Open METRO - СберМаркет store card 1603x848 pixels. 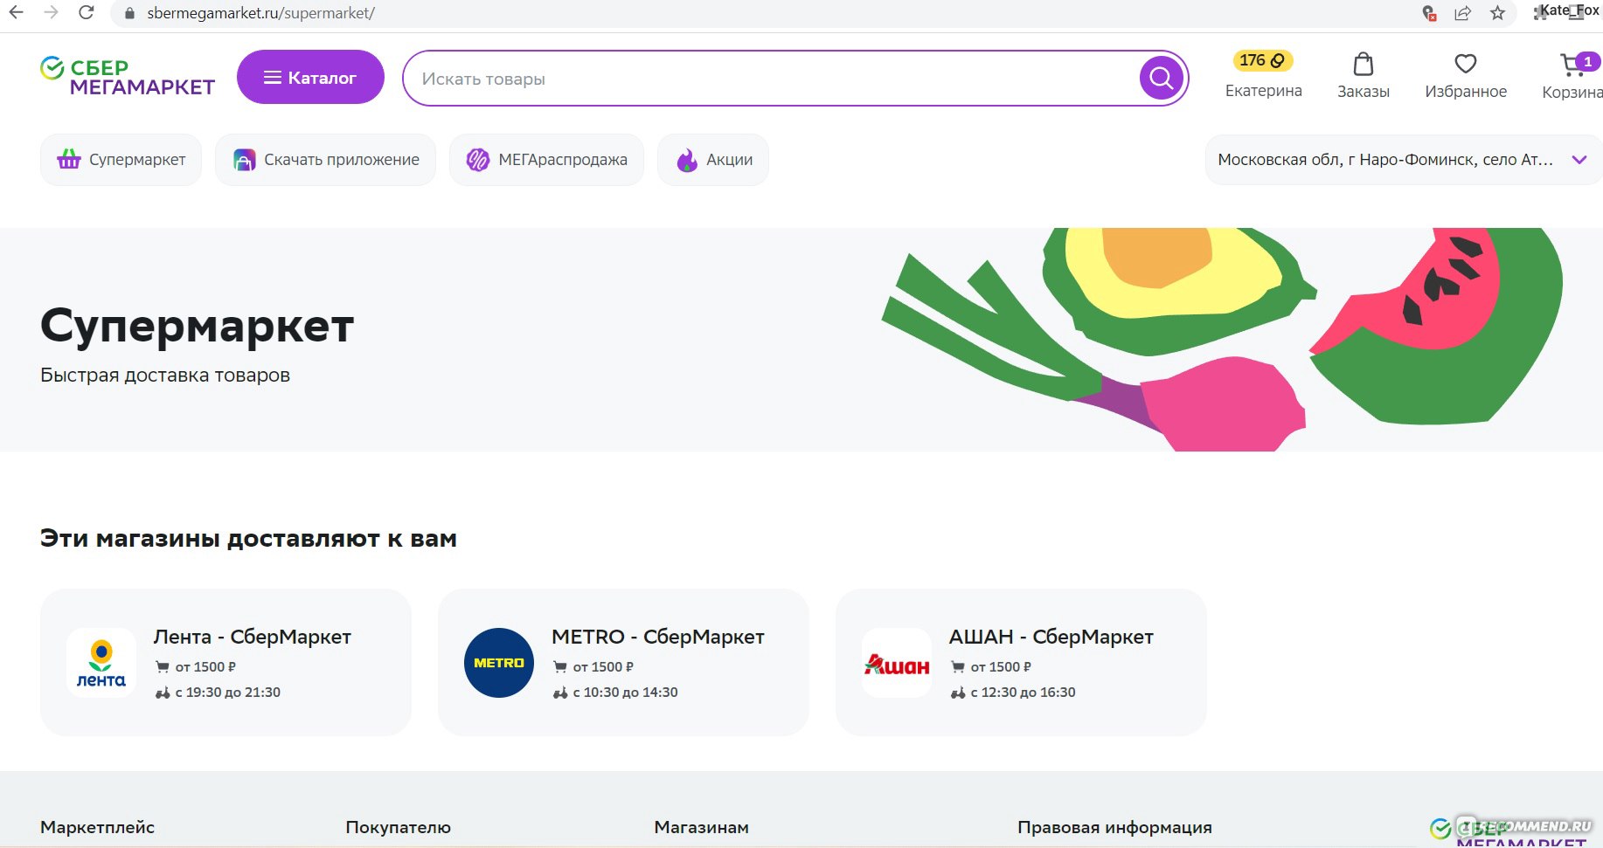pos(623,662)
